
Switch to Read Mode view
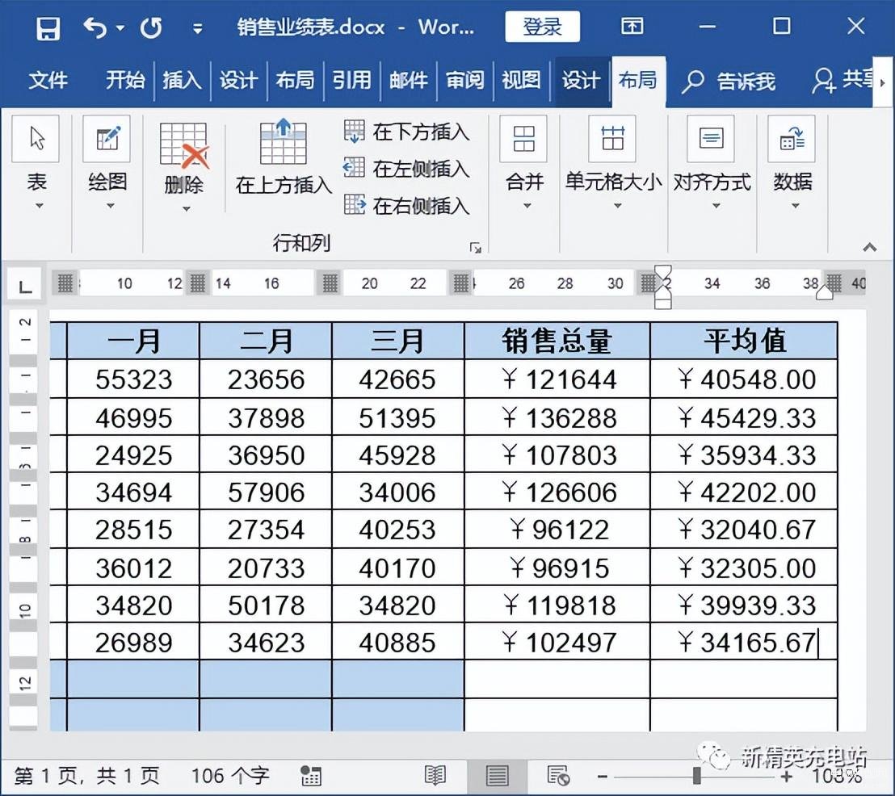coord(435,776)
